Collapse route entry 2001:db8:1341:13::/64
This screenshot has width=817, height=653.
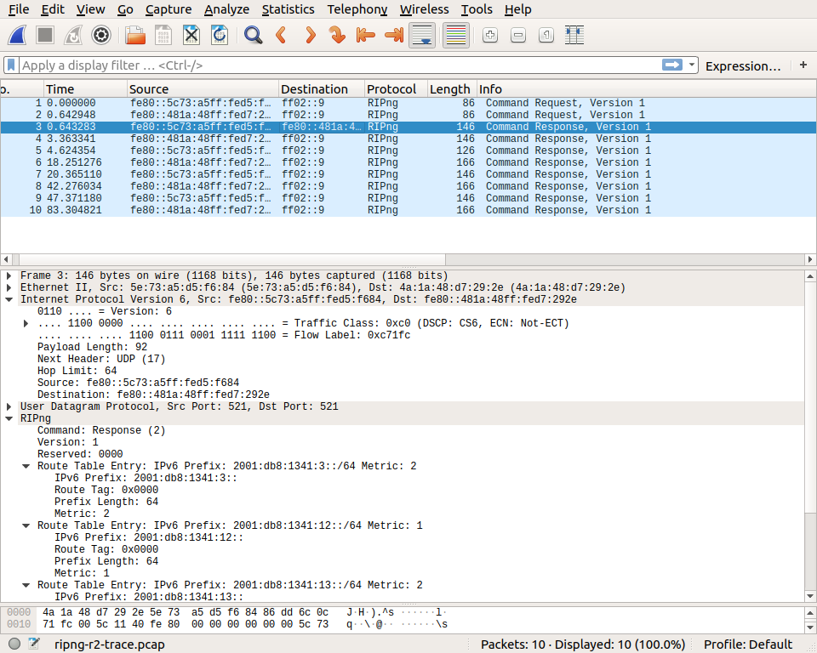(26, 585)
